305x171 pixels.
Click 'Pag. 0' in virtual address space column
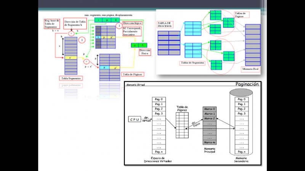159,99
